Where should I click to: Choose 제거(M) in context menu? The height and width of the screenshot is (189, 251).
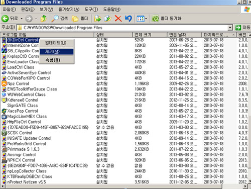pyautogui.click(x=57, y=52)
